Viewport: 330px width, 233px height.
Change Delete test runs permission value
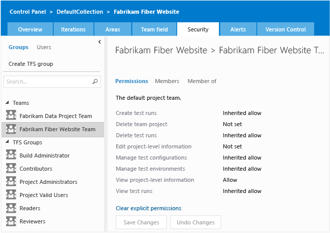click(242, 135)
